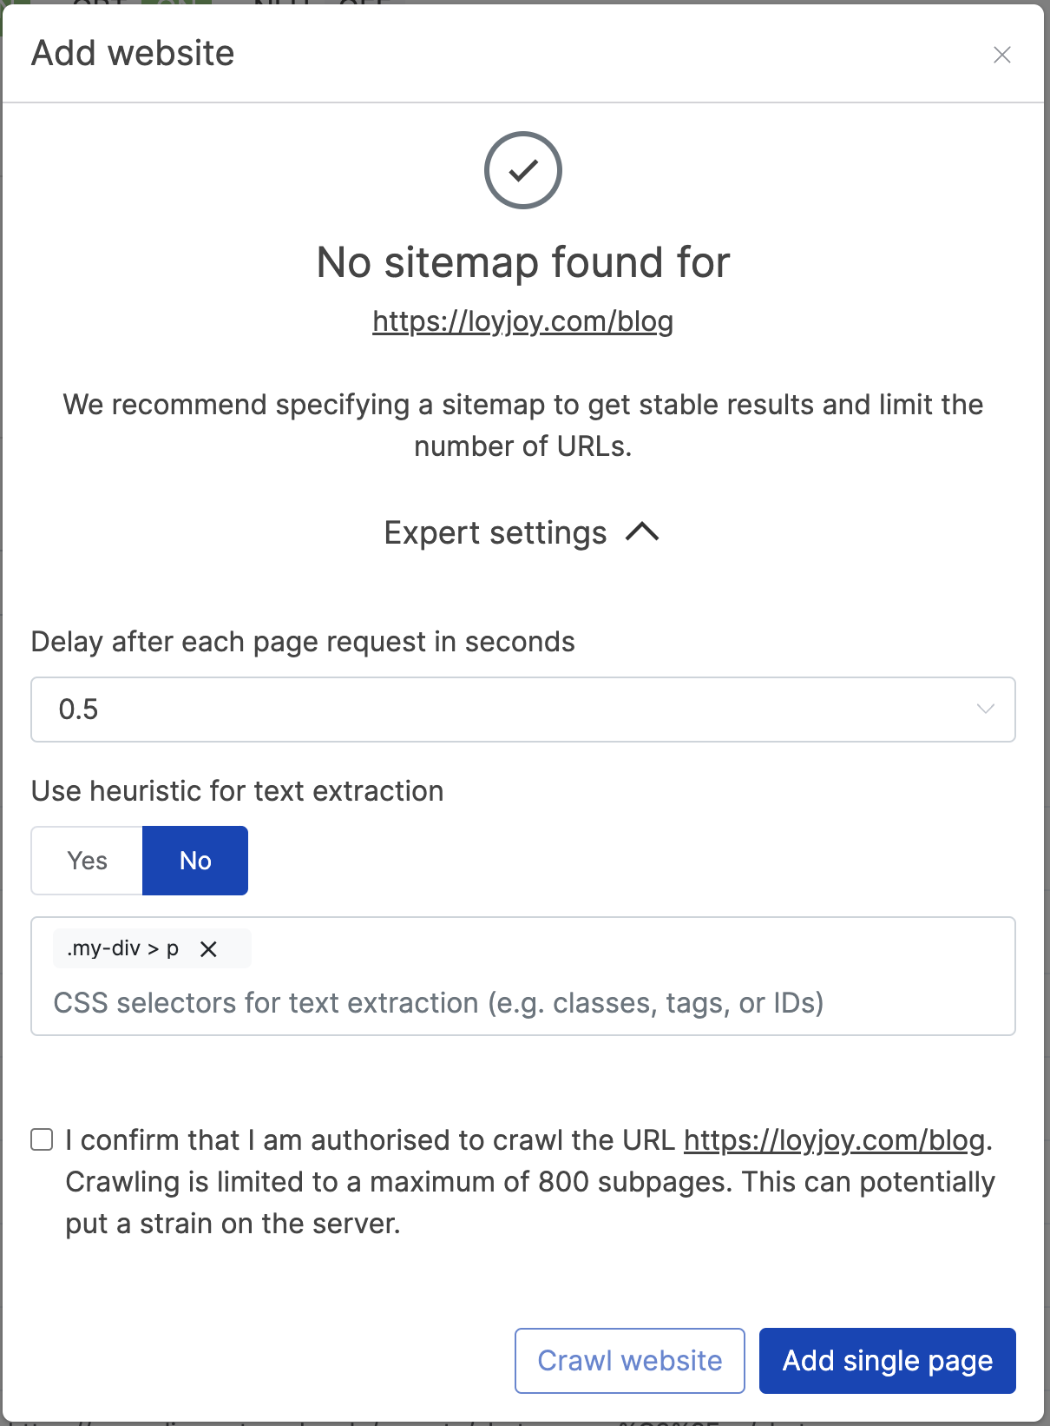Close the Add website dialog

tap(1002, 54)
